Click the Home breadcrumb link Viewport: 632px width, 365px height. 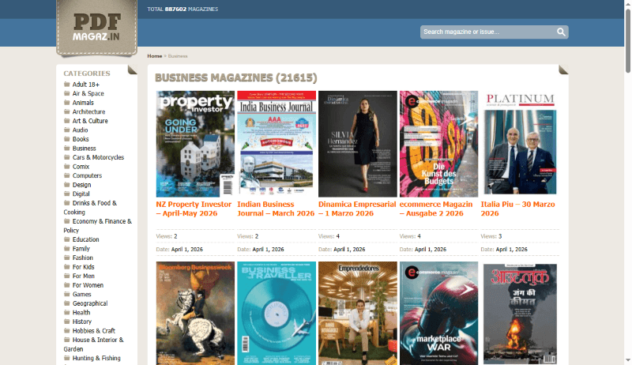[x=154, y=56]
